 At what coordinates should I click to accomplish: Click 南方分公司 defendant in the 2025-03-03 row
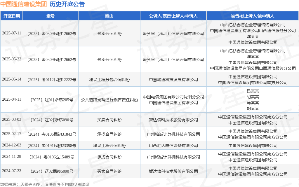click(x=253, y=117)
